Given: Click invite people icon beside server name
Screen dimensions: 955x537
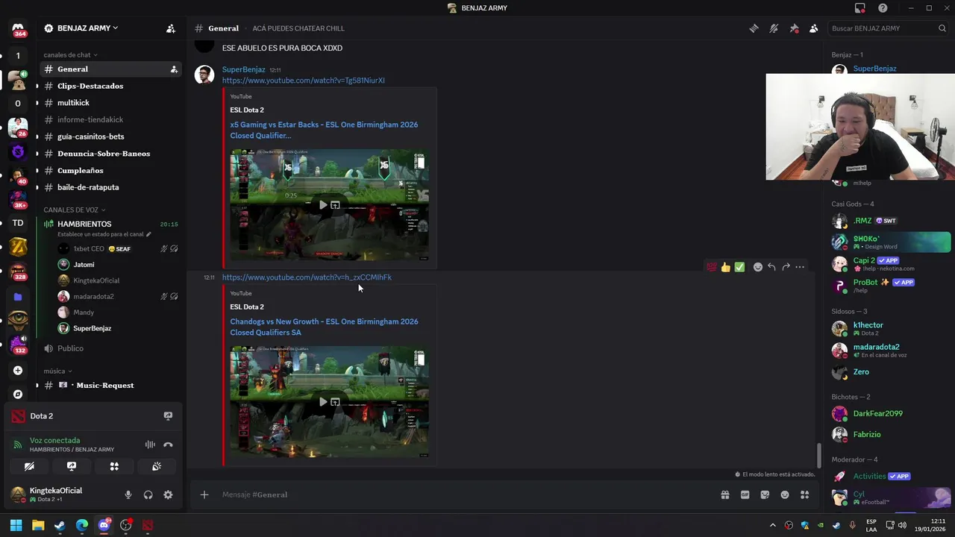Looking at the screenshot, I should tap(171, 28).
